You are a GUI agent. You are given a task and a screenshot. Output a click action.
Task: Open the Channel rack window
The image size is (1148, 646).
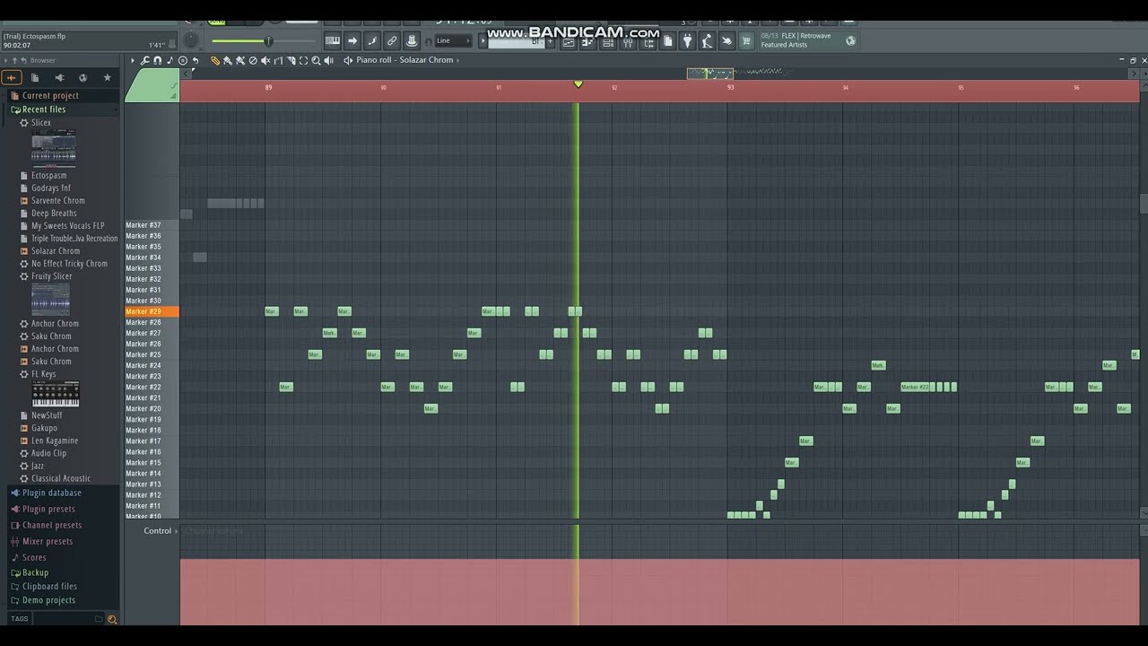608,41
